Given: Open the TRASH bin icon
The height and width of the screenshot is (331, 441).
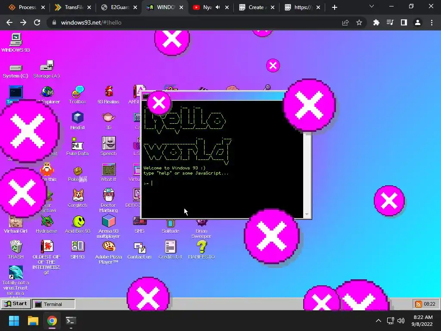Looking at the screenshot, I should (x=16, y=250).
